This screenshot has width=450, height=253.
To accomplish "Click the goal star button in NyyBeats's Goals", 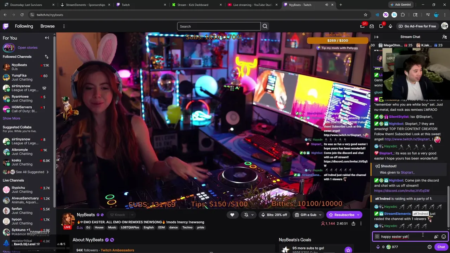I will (x=348, y=250).
